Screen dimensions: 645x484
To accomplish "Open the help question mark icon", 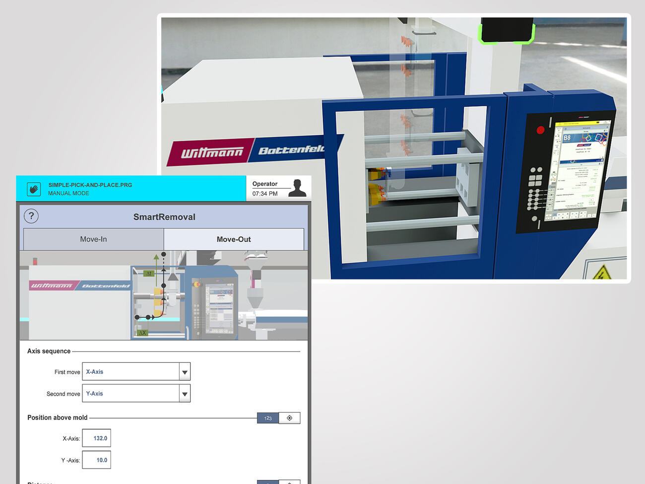I will pyautogui.click(x=31, y=216).
